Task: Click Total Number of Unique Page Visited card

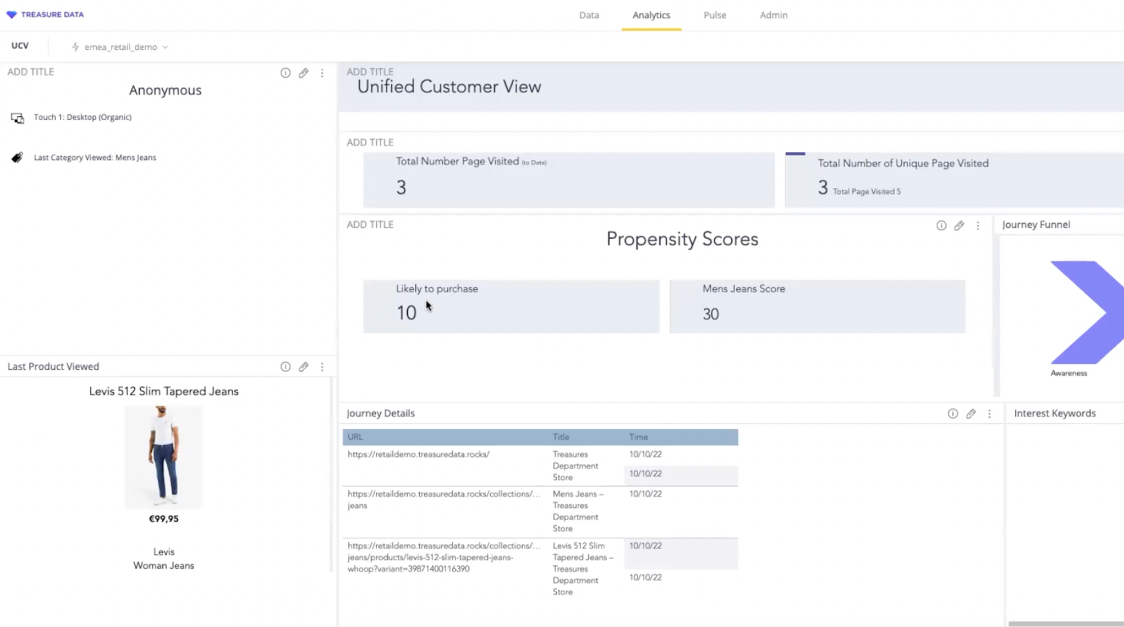Action: coord(954,180)
